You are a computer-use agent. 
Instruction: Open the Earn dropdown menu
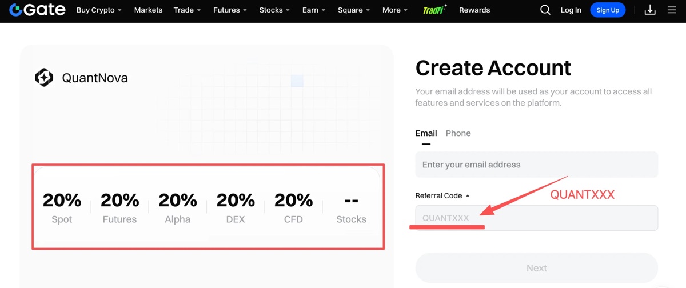[x=314, y=10]
